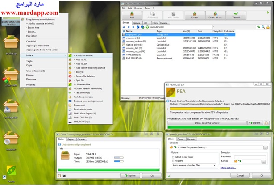Click the small blue Time bar indicator

119,161
